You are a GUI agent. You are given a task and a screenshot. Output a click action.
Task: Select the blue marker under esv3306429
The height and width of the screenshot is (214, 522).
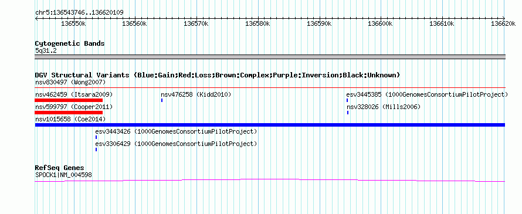[96, 150]
